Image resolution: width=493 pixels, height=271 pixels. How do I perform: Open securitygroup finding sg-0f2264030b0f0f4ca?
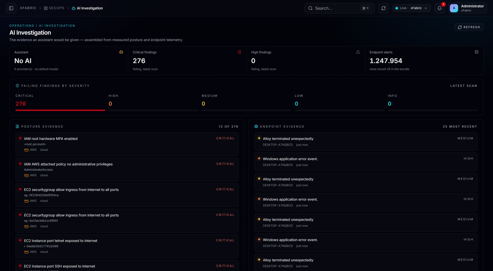point(127,195)
